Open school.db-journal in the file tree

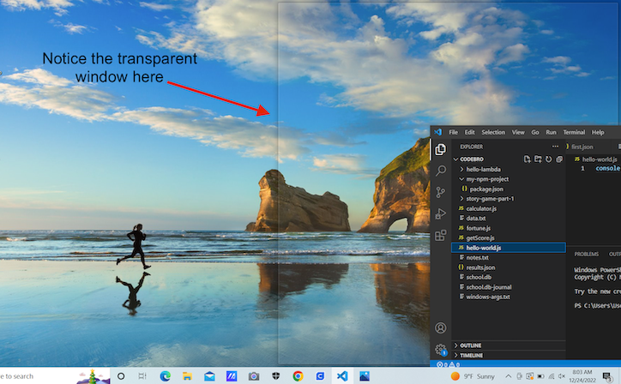pyautogui.click(x=509, y=287)
